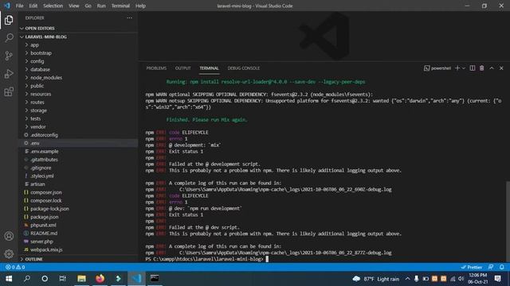510x286 pixels.
Task: Open the Extensions view
Action: point(9,92)
